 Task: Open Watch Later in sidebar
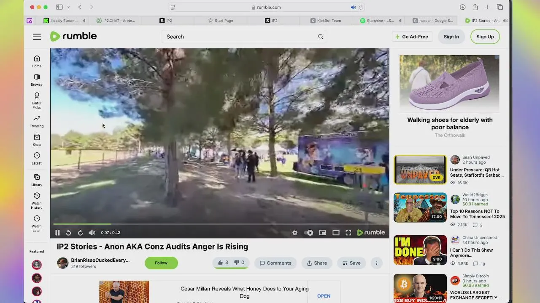[37, 223]
